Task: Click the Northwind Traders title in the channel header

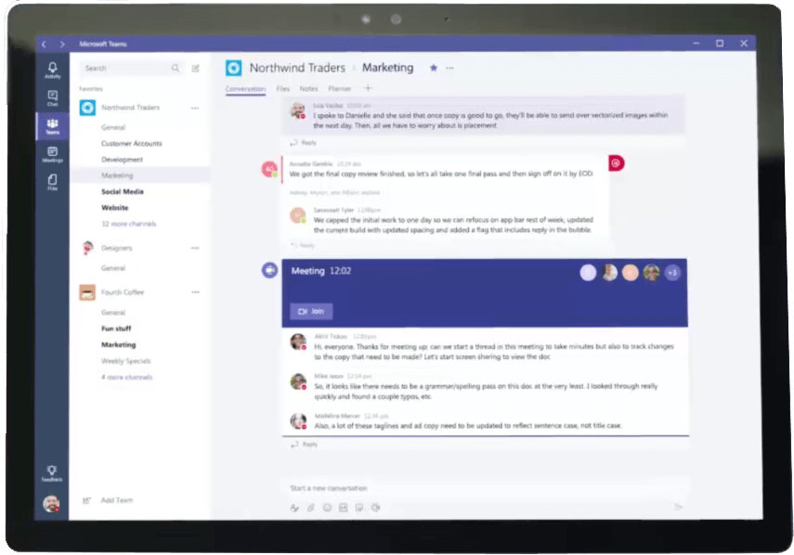Action: point(297,68)
